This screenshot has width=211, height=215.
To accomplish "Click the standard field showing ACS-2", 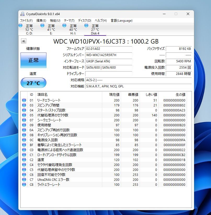I will click(139, 80).
